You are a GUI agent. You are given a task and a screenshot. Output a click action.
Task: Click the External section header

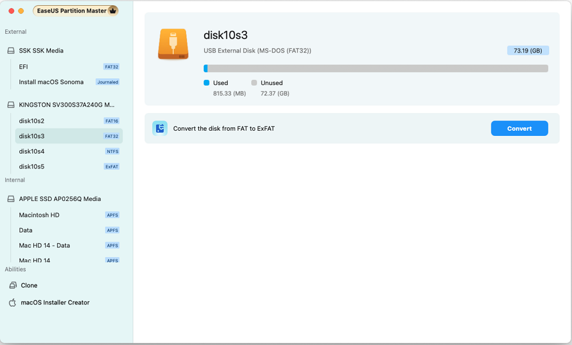[x=15, y=31]
